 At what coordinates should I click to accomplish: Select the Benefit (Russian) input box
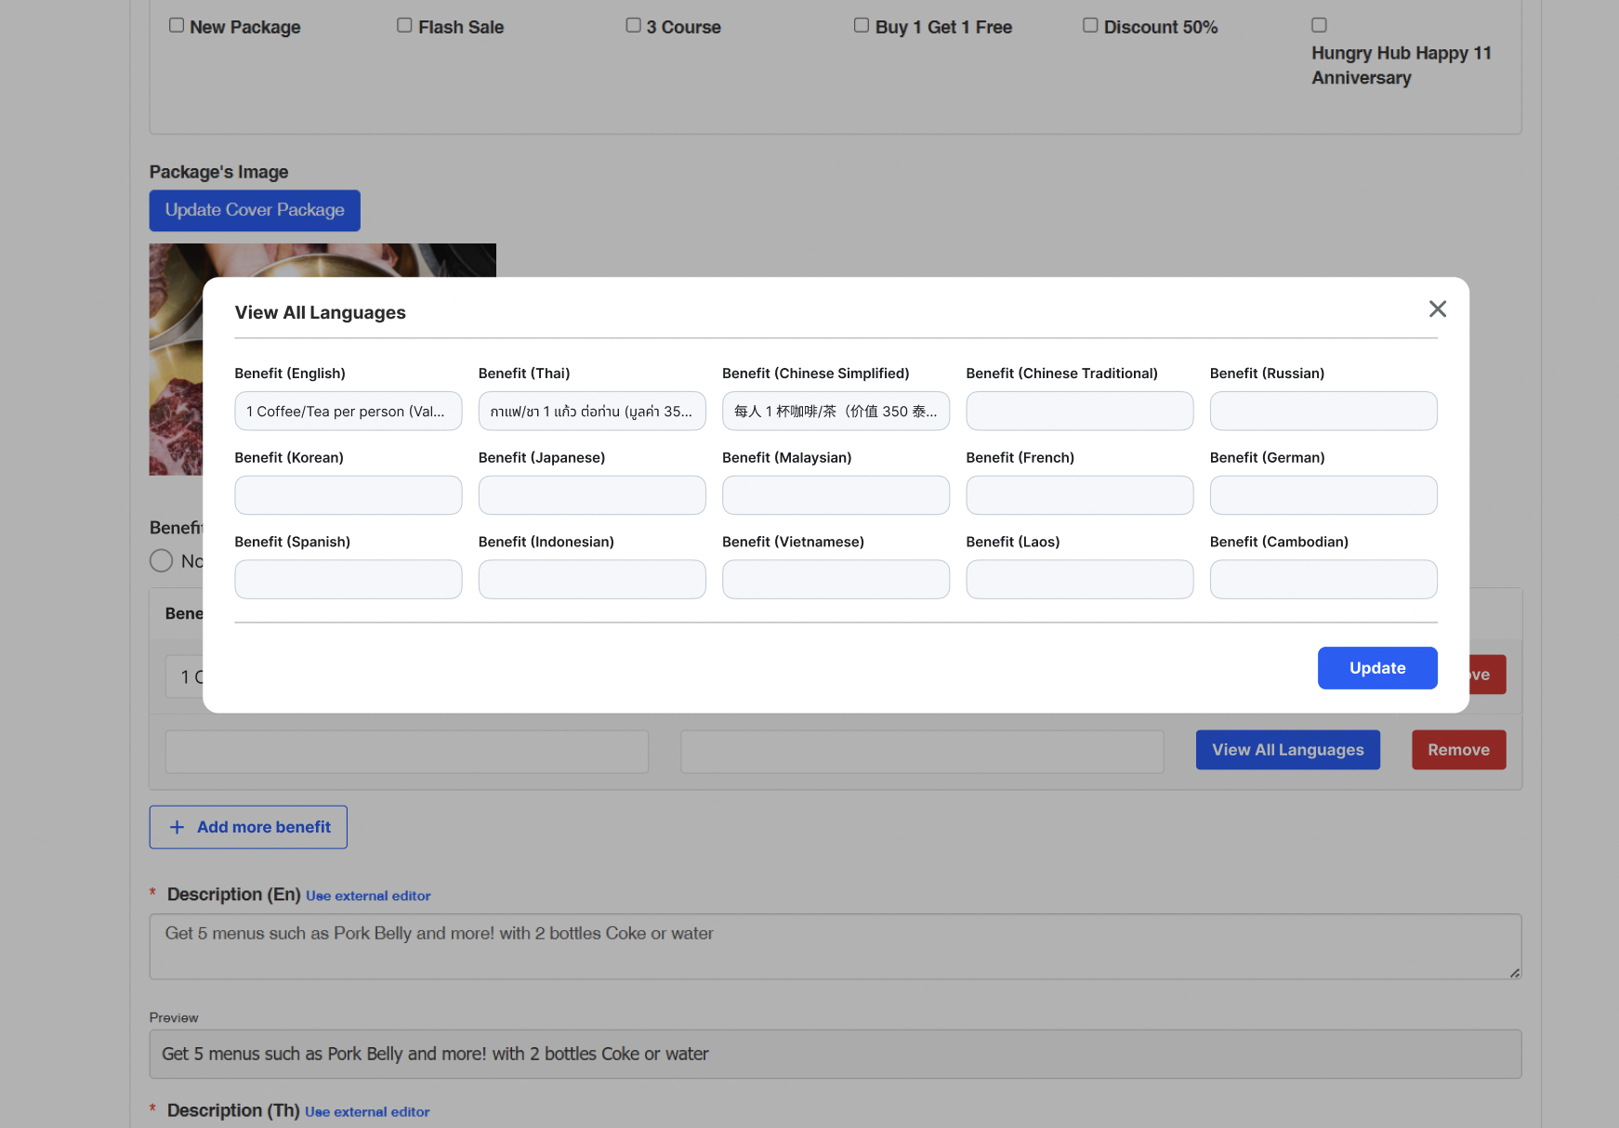click(x=1323, y=412)
